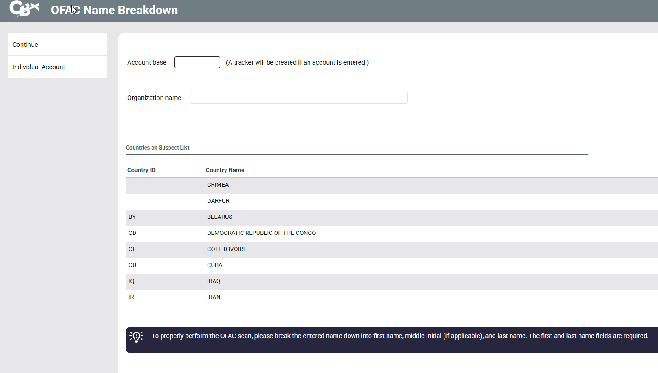The image size is (658, 373).
Task: Click the Country ID column header
Action: [x=141, y=170]
